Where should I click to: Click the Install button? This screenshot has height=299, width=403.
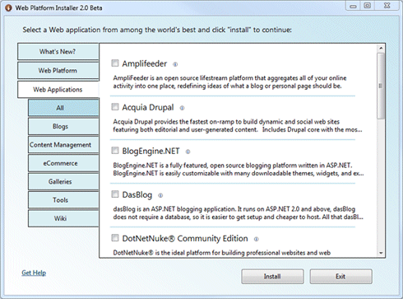(x=272, y=276)
